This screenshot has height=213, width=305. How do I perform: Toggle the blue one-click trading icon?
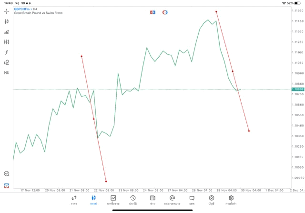click(152, 12)
